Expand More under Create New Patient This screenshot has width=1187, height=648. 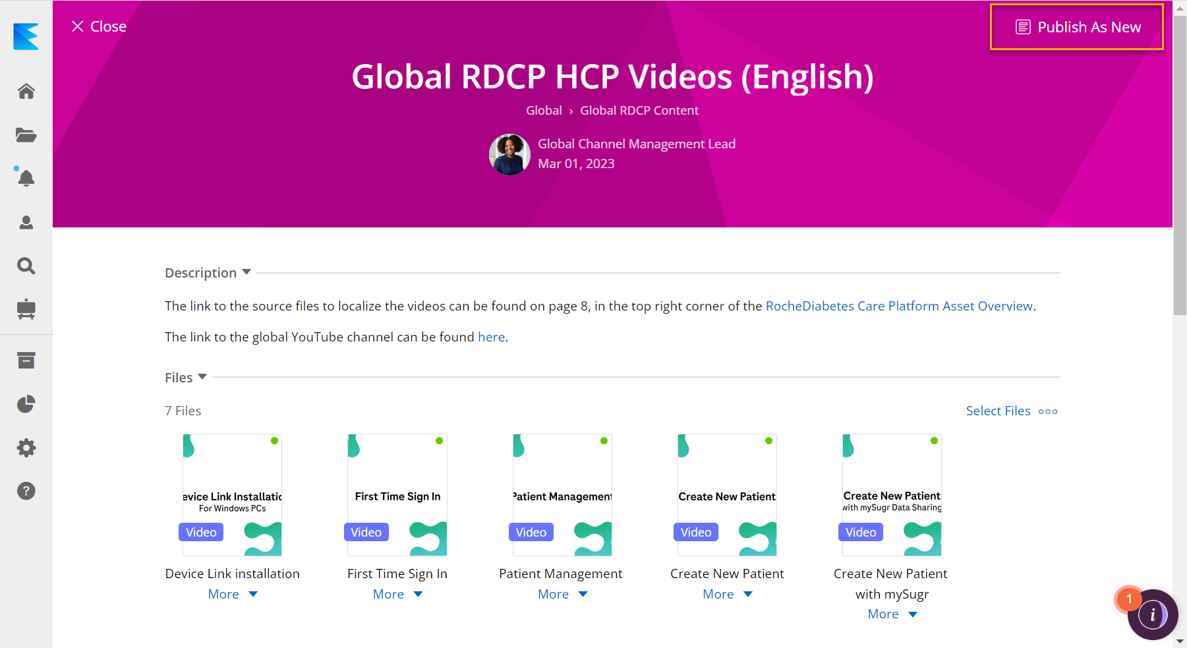point(727,594)
